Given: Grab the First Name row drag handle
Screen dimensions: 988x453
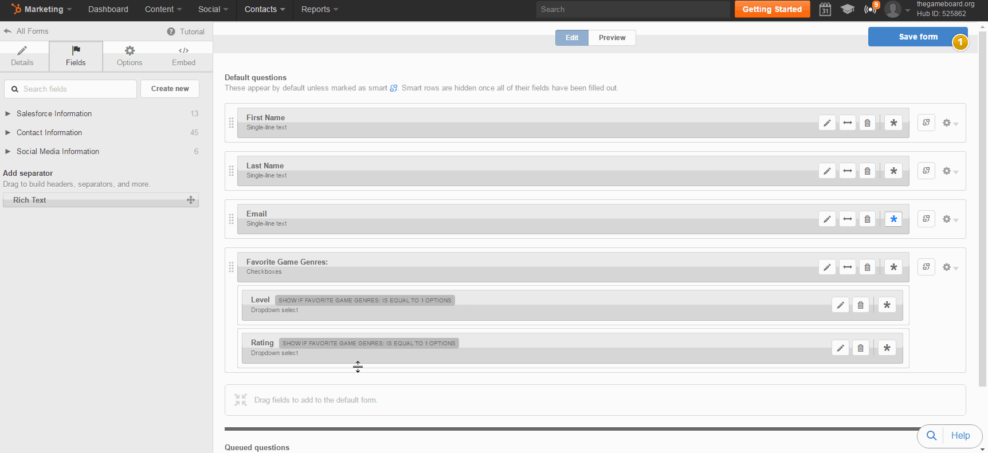Looking at the screenshot, I should coord(232,123).
